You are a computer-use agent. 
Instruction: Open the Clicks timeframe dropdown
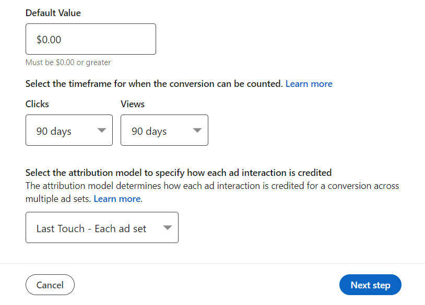69,130
